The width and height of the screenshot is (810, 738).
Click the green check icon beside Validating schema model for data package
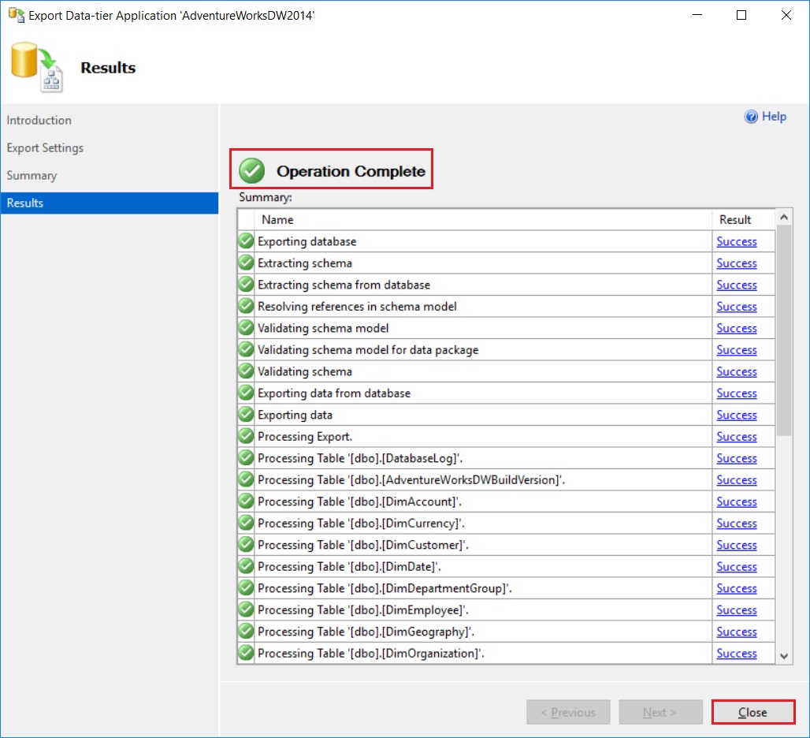[x=247, y=349]
